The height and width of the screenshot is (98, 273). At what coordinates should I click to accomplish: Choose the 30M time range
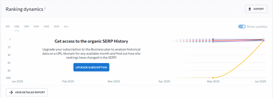(x=46, y=27)
